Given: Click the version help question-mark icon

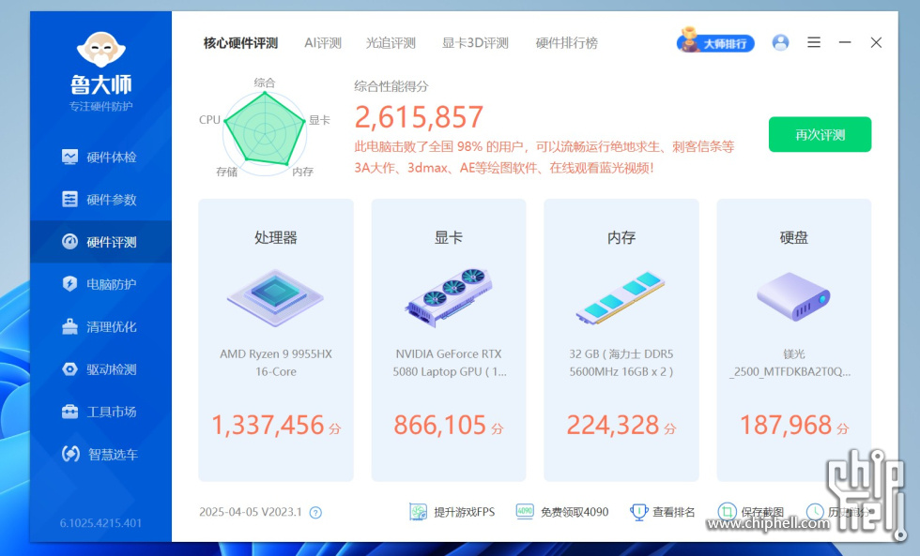Looking at the screenshot, I should click(315, 513).
